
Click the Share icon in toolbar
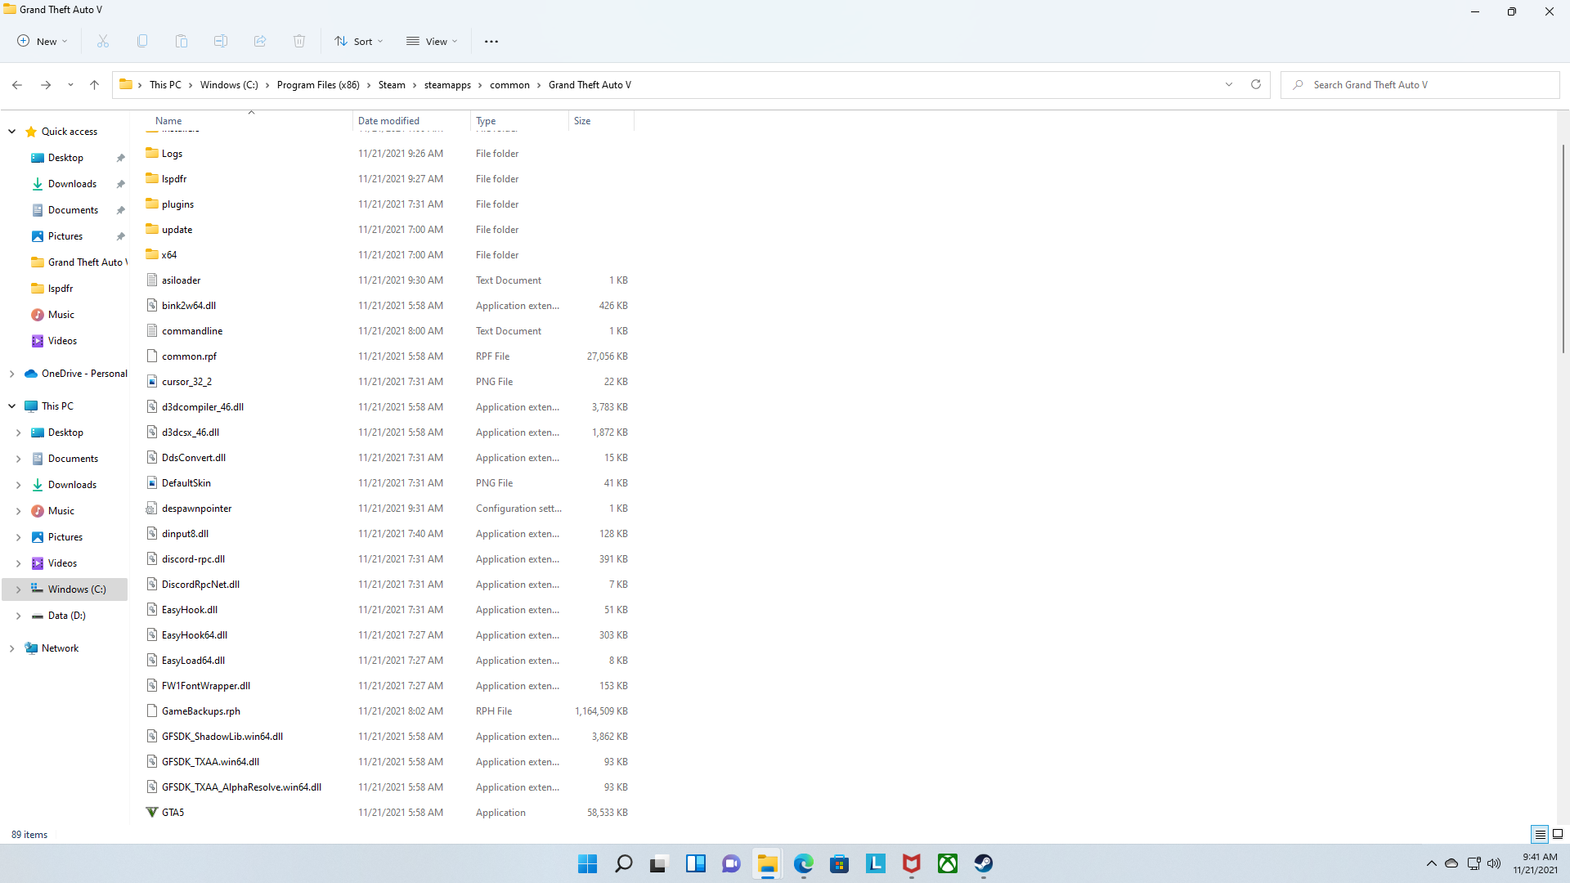pos(260,41)
